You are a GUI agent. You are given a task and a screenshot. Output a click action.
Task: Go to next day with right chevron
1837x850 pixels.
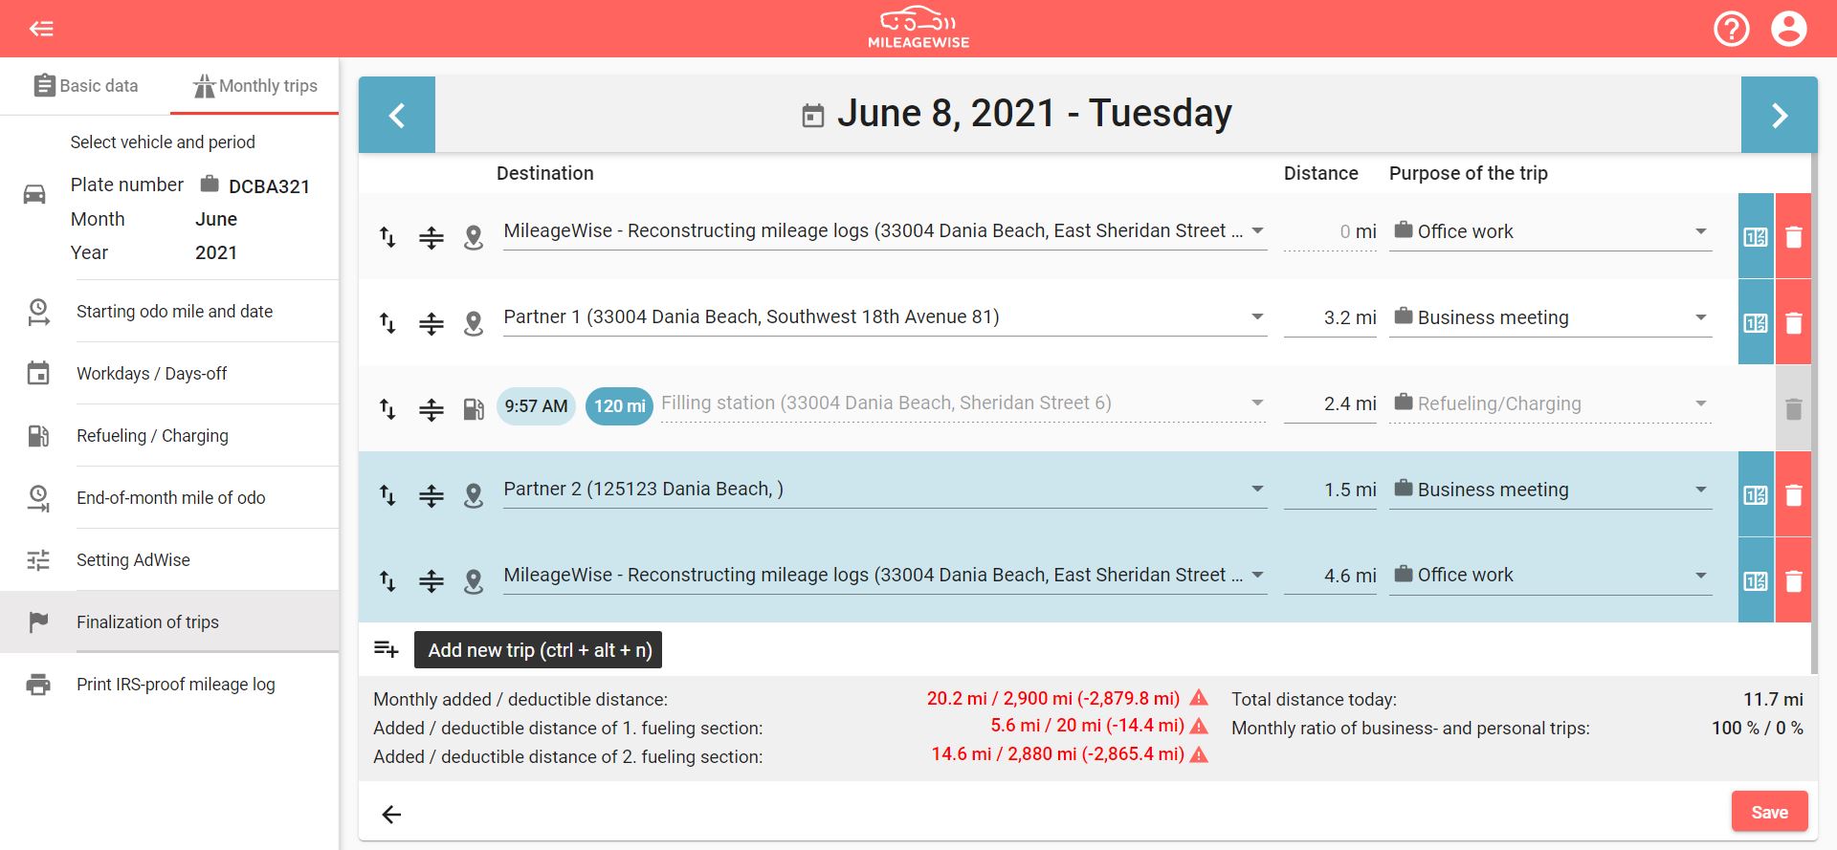1779,115
